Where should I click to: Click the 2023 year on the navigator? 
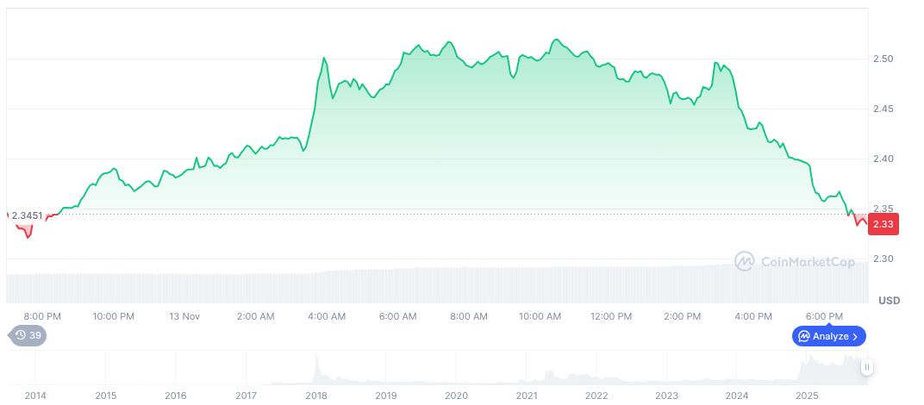[666, 395]
